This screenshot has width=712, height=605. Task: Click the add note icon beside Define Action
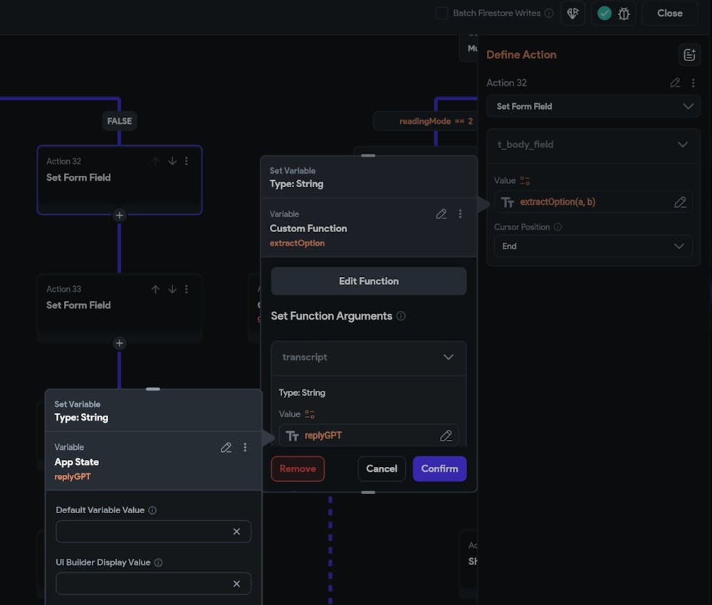(689, 55)
